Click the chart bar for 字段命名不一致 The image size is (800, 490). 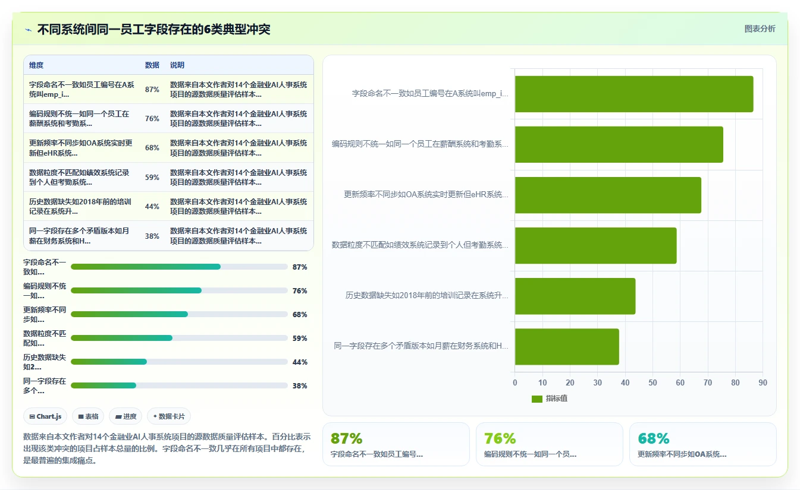(x=634, y=94)
